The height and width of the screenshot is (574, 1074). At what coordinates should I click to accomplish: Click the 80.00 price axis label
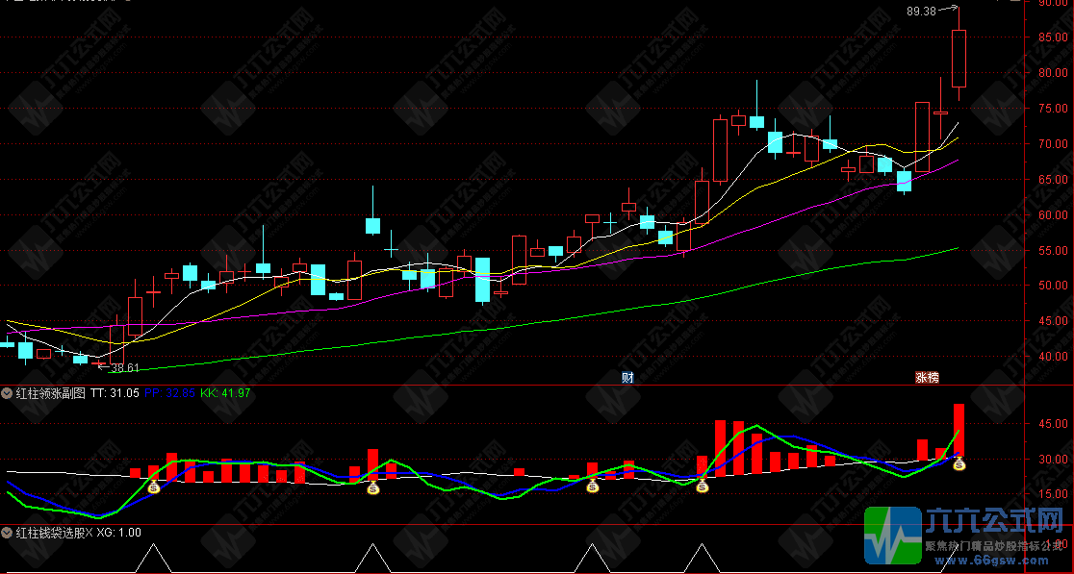1052,72
